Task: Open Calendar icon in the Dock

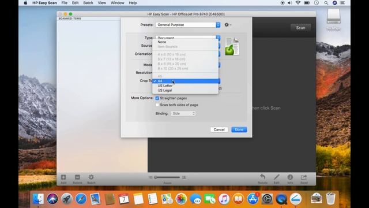Action: (124, 199)
